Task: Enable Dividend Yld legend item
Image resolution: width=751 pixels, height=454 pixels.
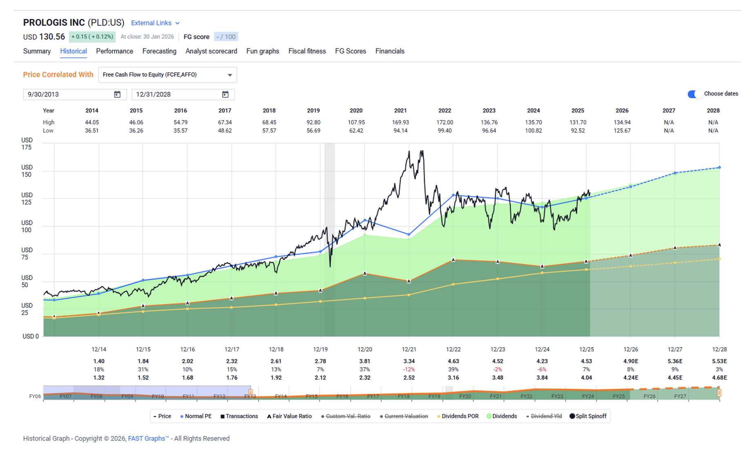Action: click(x=544, y=416)
